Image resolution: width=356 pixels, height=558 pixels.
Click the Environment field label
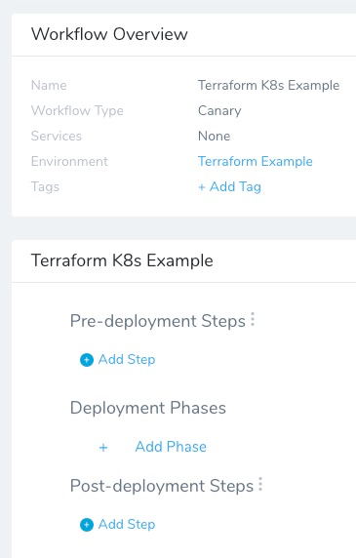[69, 161]
